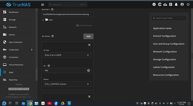Open the software store taskbar icon
This screenshot has height=106, width=193.
(x=23, y=103)
